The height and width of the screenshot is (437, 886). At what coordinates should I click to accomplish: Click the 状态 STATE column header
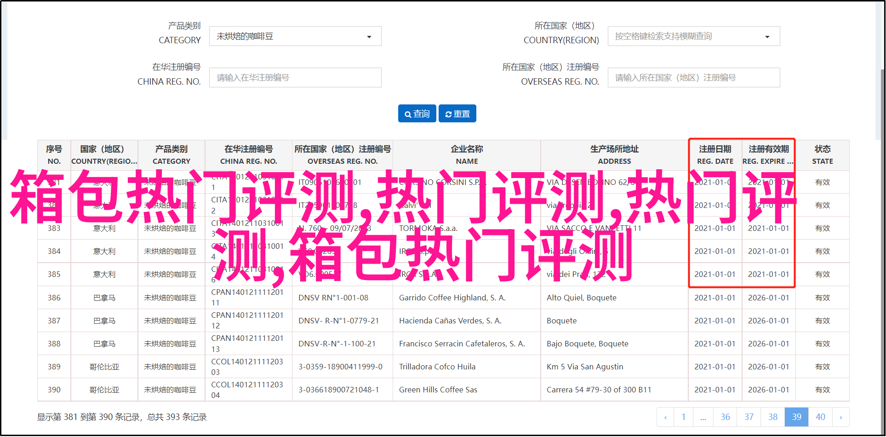tap(822, 155)
